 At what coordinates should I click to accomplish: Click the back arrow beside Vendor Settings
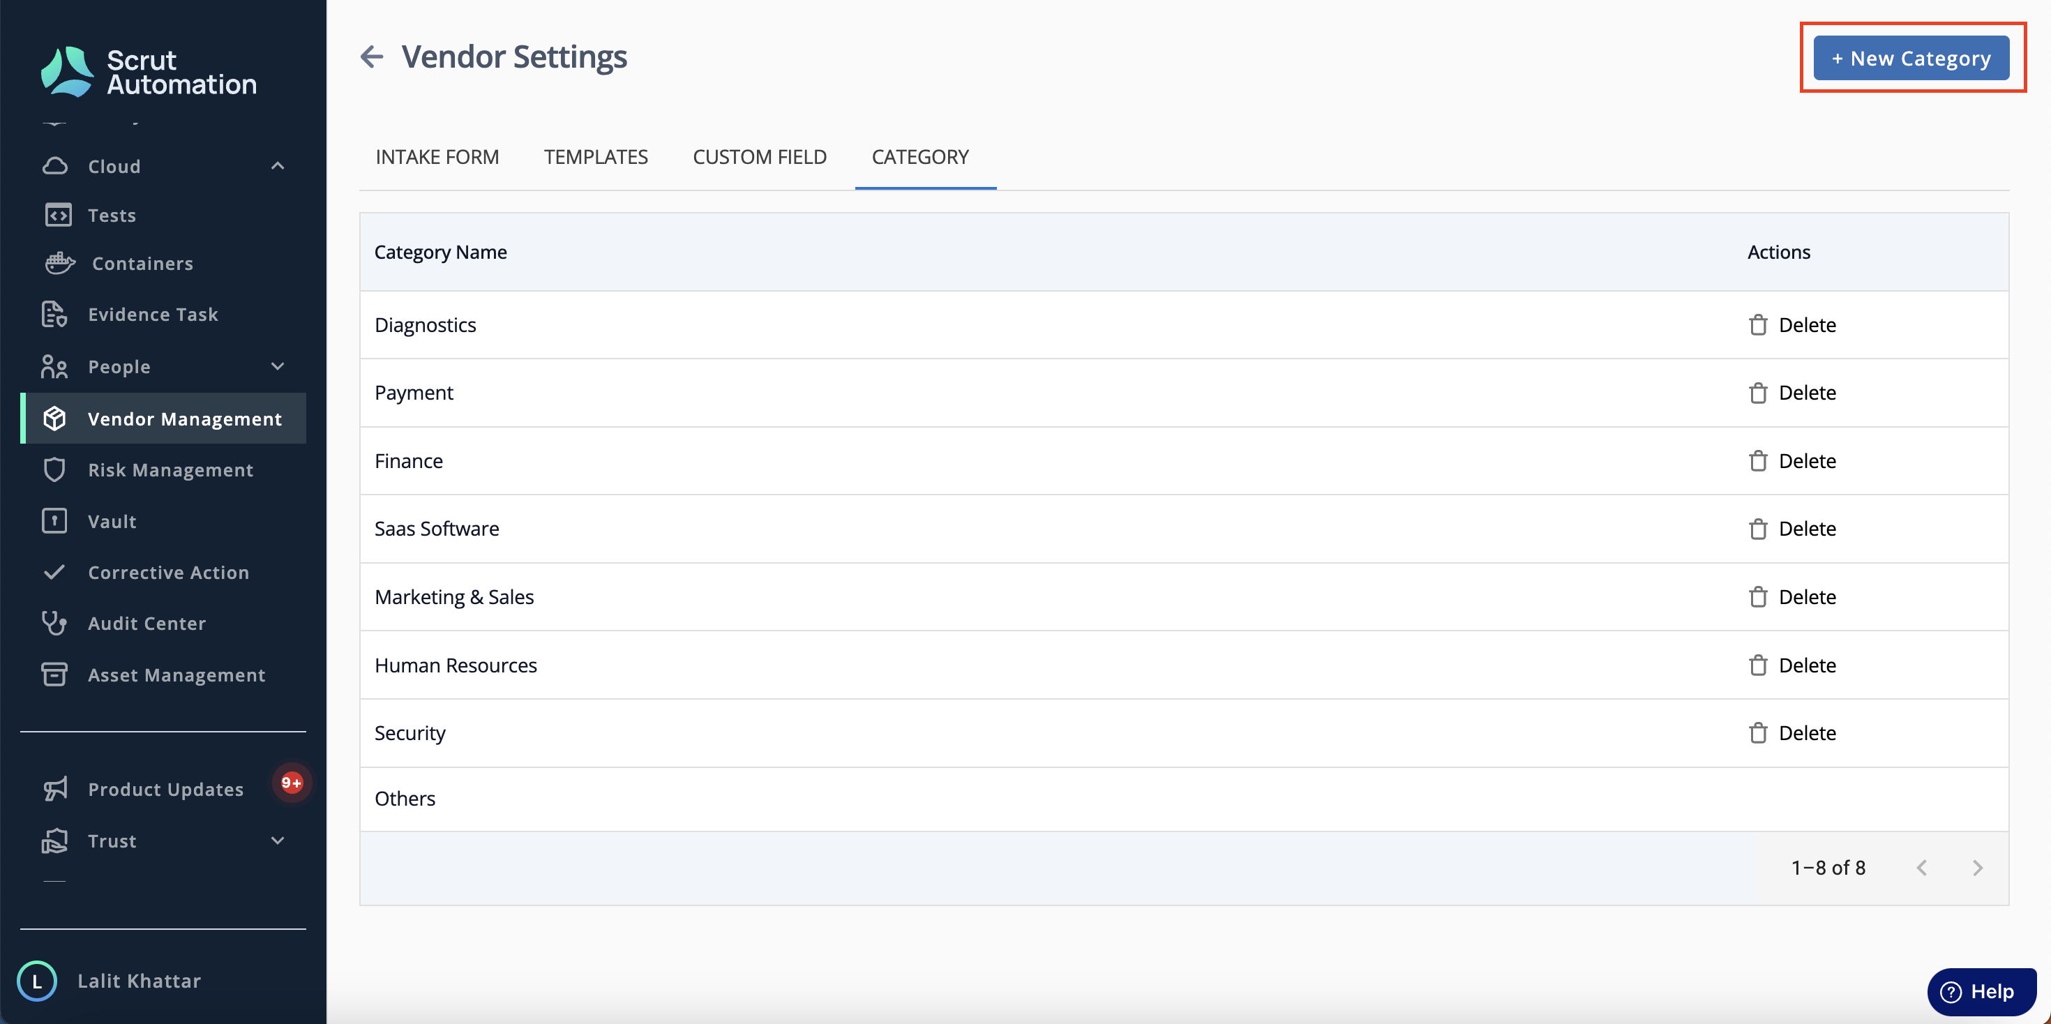(372, 57)
